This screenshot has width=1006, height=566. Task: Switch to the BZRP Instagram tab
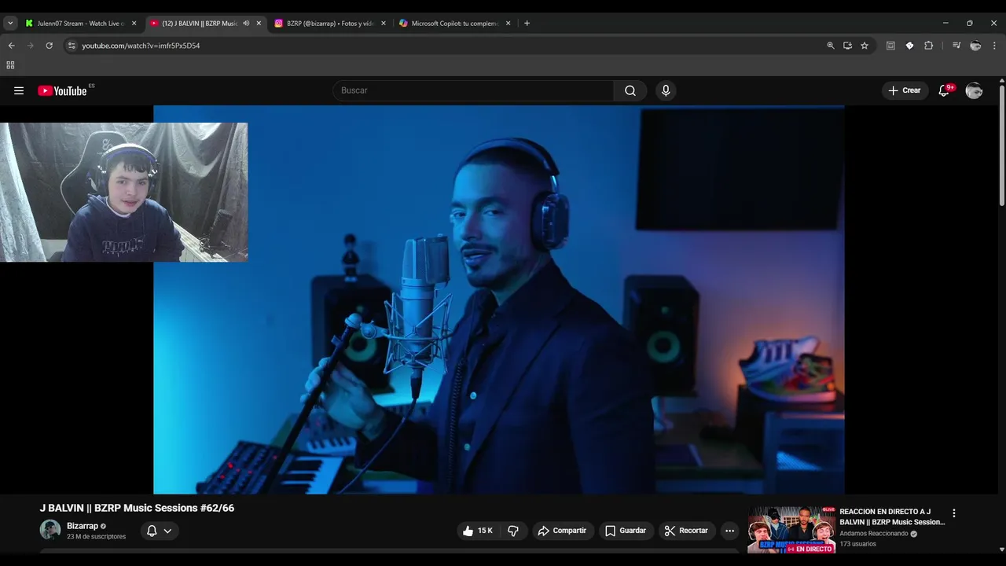tap(330, 24)
